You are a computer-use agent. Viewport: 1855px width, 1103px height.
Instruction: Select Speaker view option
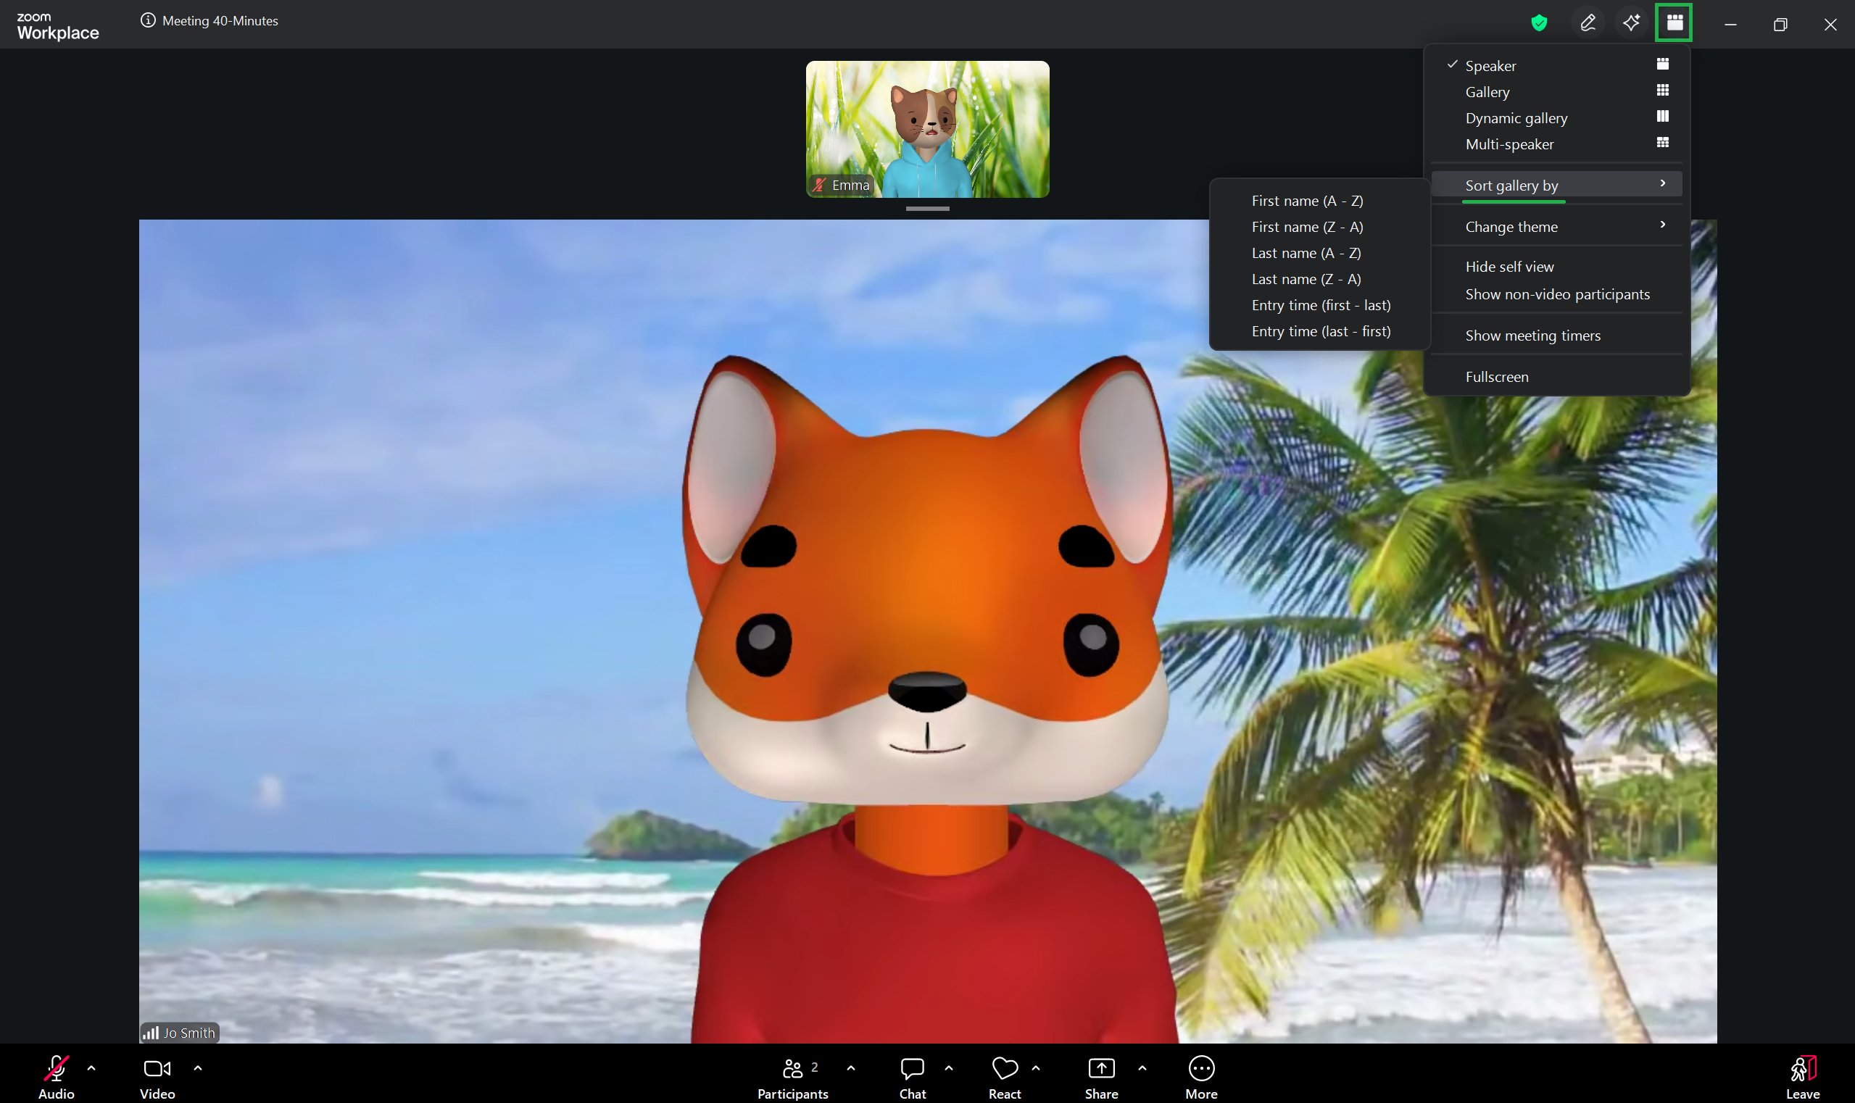[x=1556, y=65]
